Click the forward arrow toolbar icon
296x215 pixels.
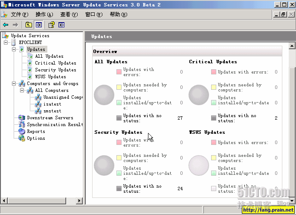(15, 25)
